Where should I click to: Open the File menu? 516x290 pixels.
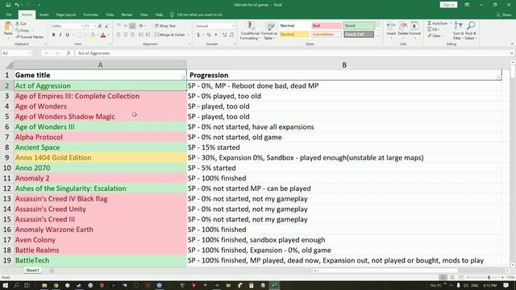pyautogui.click(x=9, y=14)
